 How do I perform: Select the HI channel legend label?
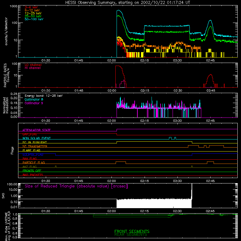(x=33, y=68)
